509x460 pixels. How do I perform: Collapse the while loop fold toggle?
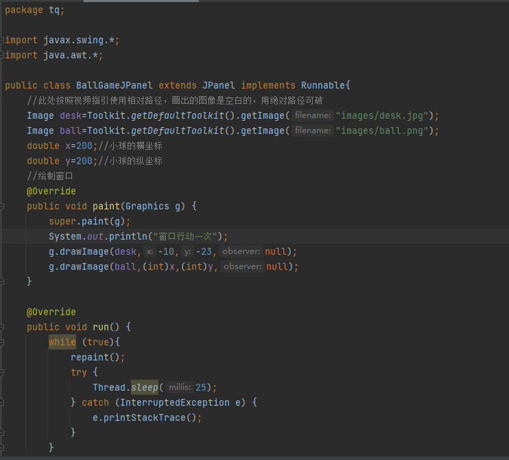(1, 342)
